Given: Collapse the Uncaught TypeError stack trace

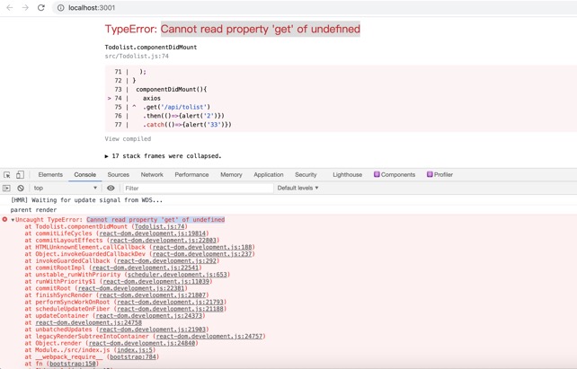Looking at the screenshot, I should point(13,220).
